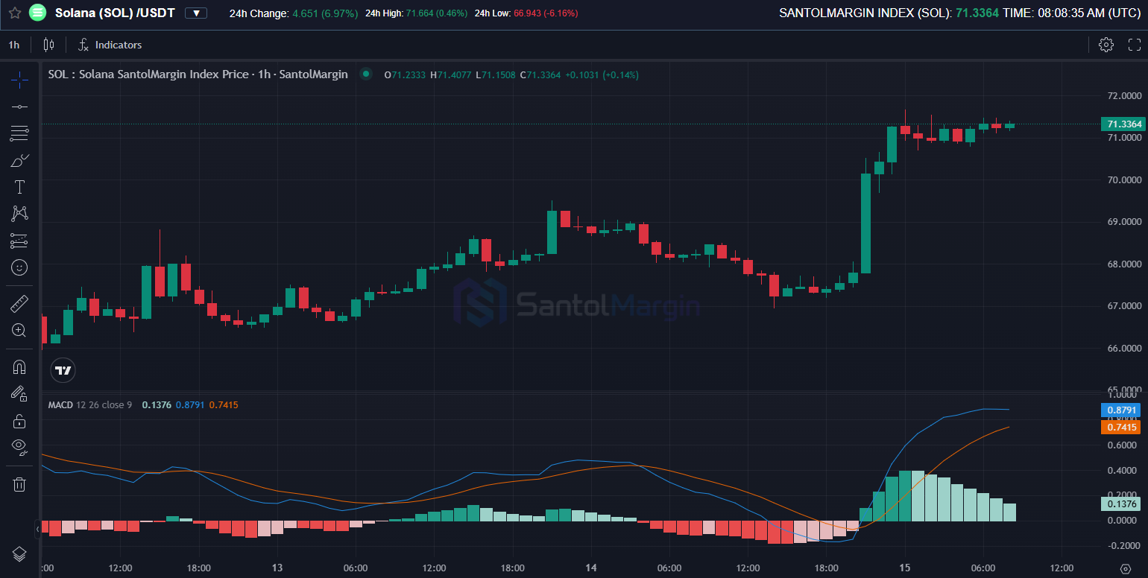Click the 24h High value 71.664
Image resolution: width=1148 pixels, height=578 pixels.
(x=436, y=13)
